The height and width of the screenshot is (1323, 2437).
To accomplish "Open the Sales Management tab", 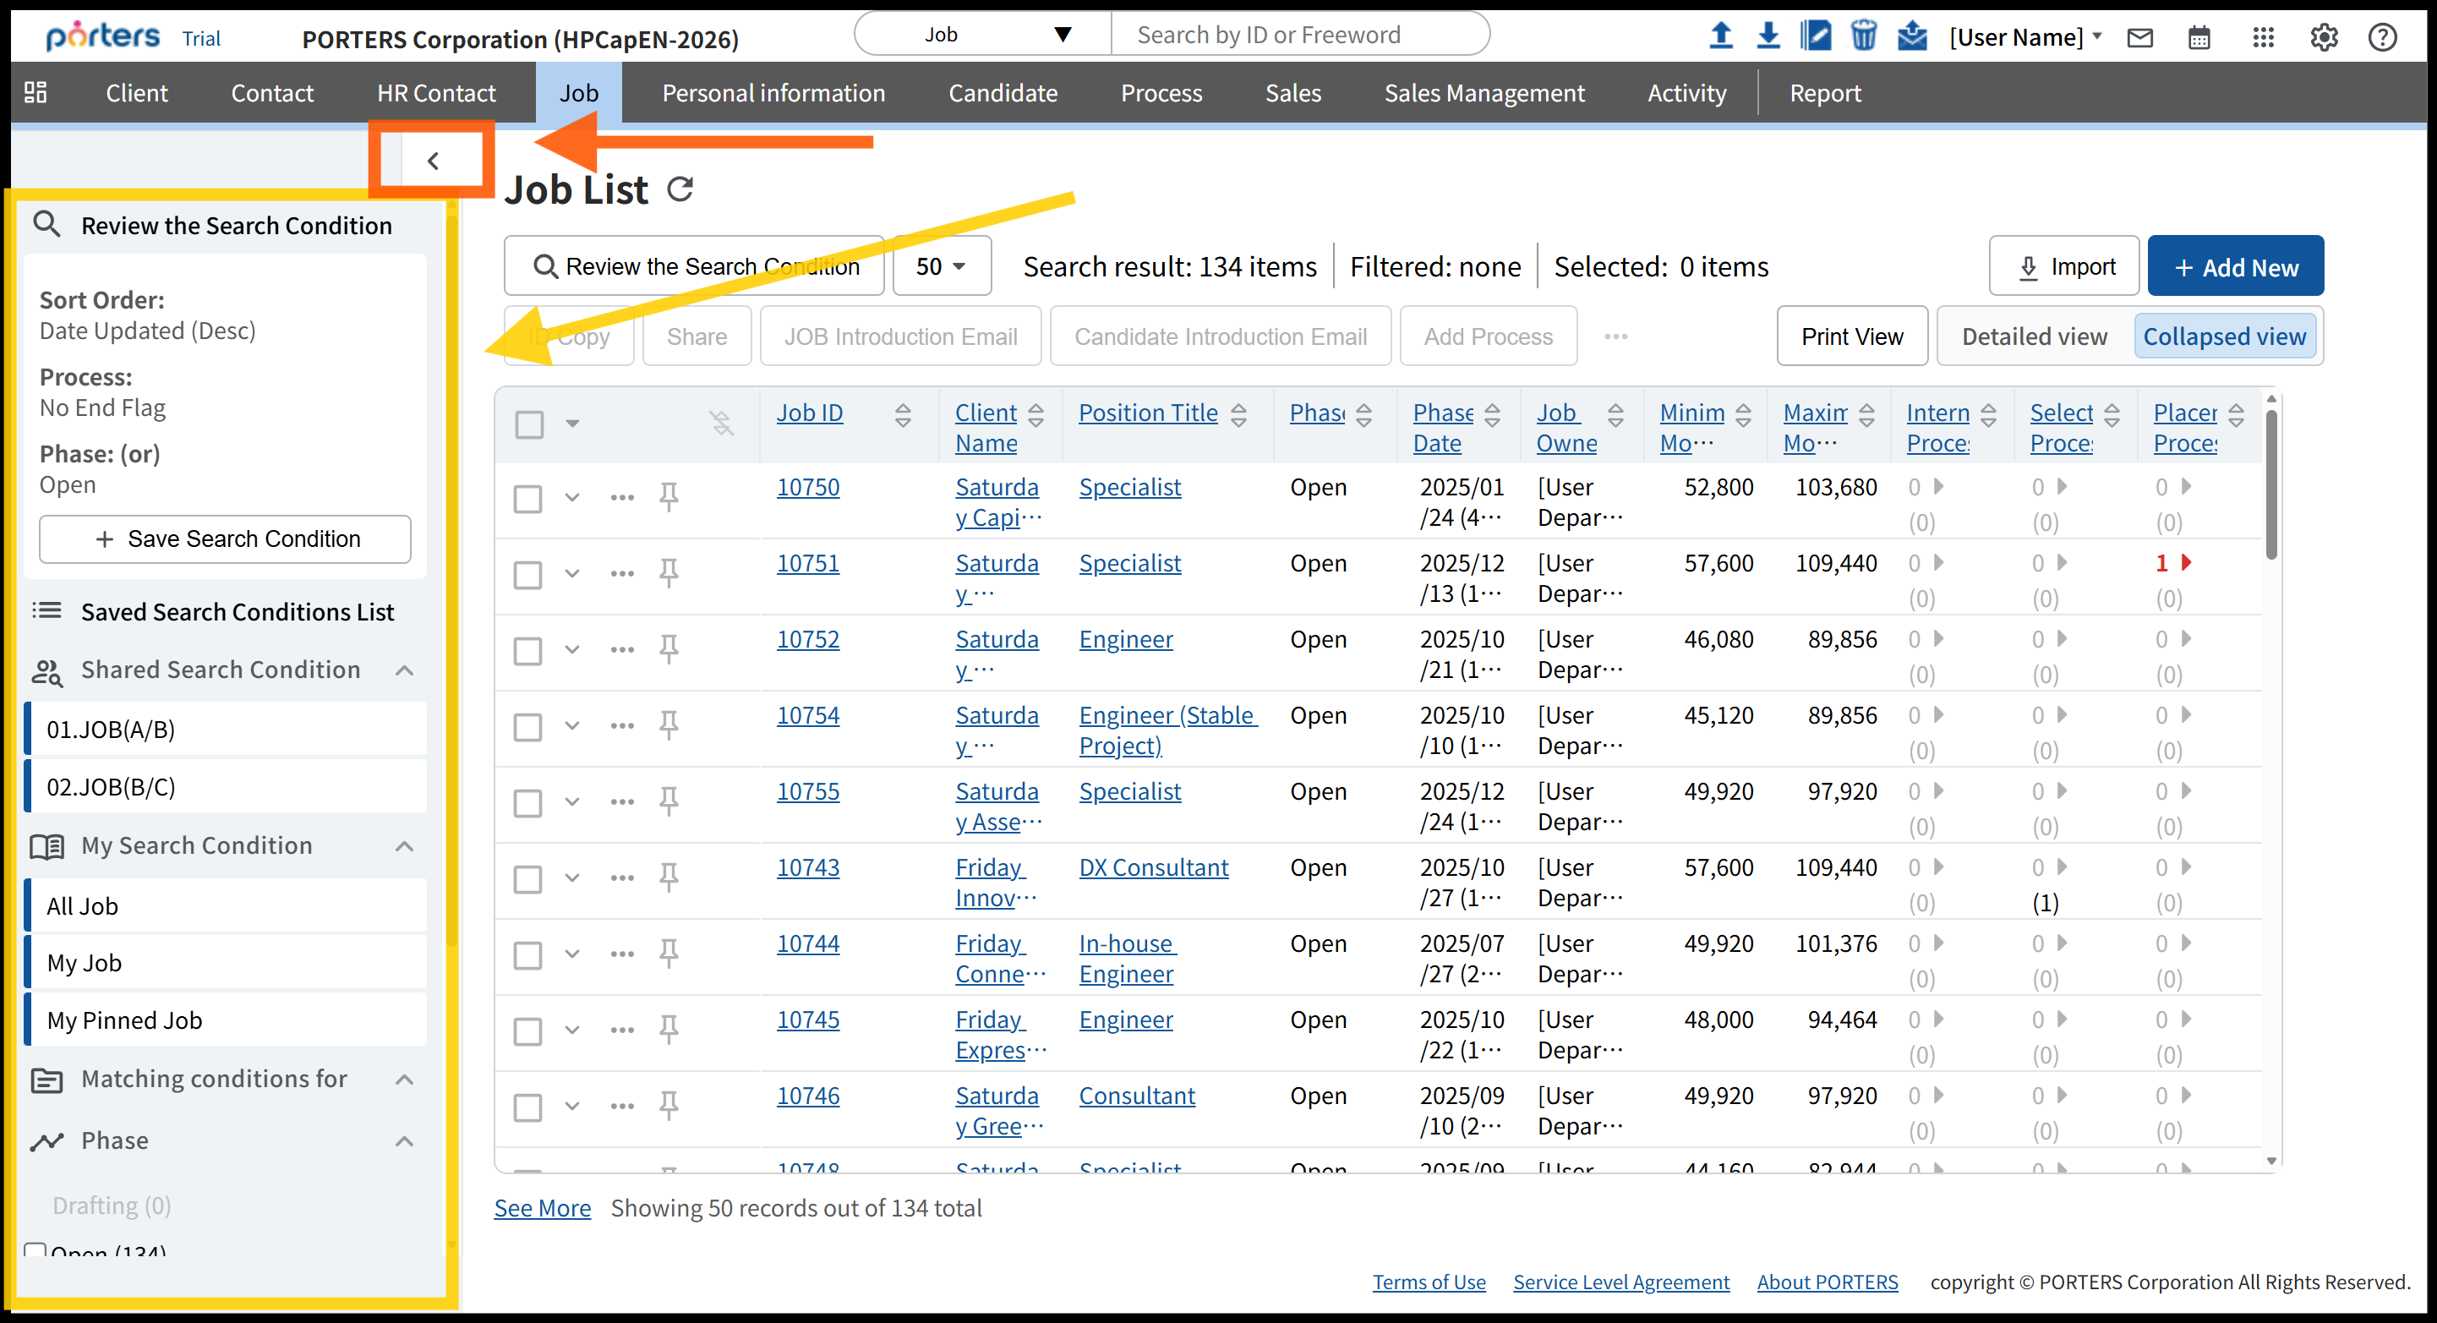I will click(x=1484, y=93).
